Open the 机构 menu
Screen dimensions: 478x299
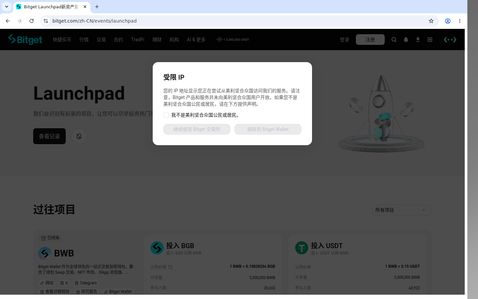point(174,40)
